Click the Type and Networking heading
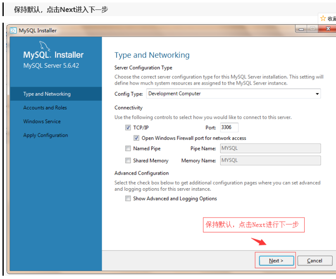The height and width of the screenshot is (279, 336). coord(152,55)
